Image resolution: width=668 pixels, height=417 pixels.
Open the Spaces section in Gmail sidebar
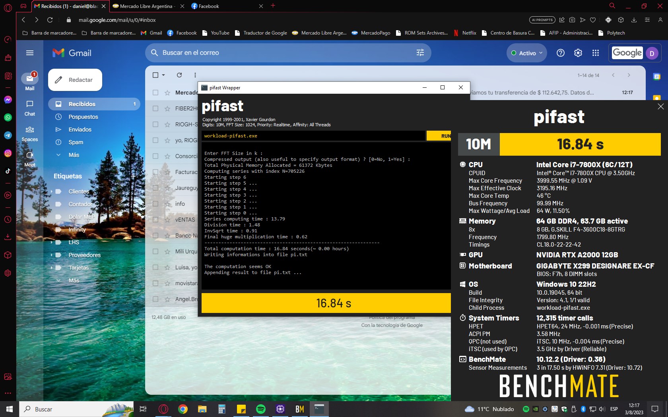[30, 134]
